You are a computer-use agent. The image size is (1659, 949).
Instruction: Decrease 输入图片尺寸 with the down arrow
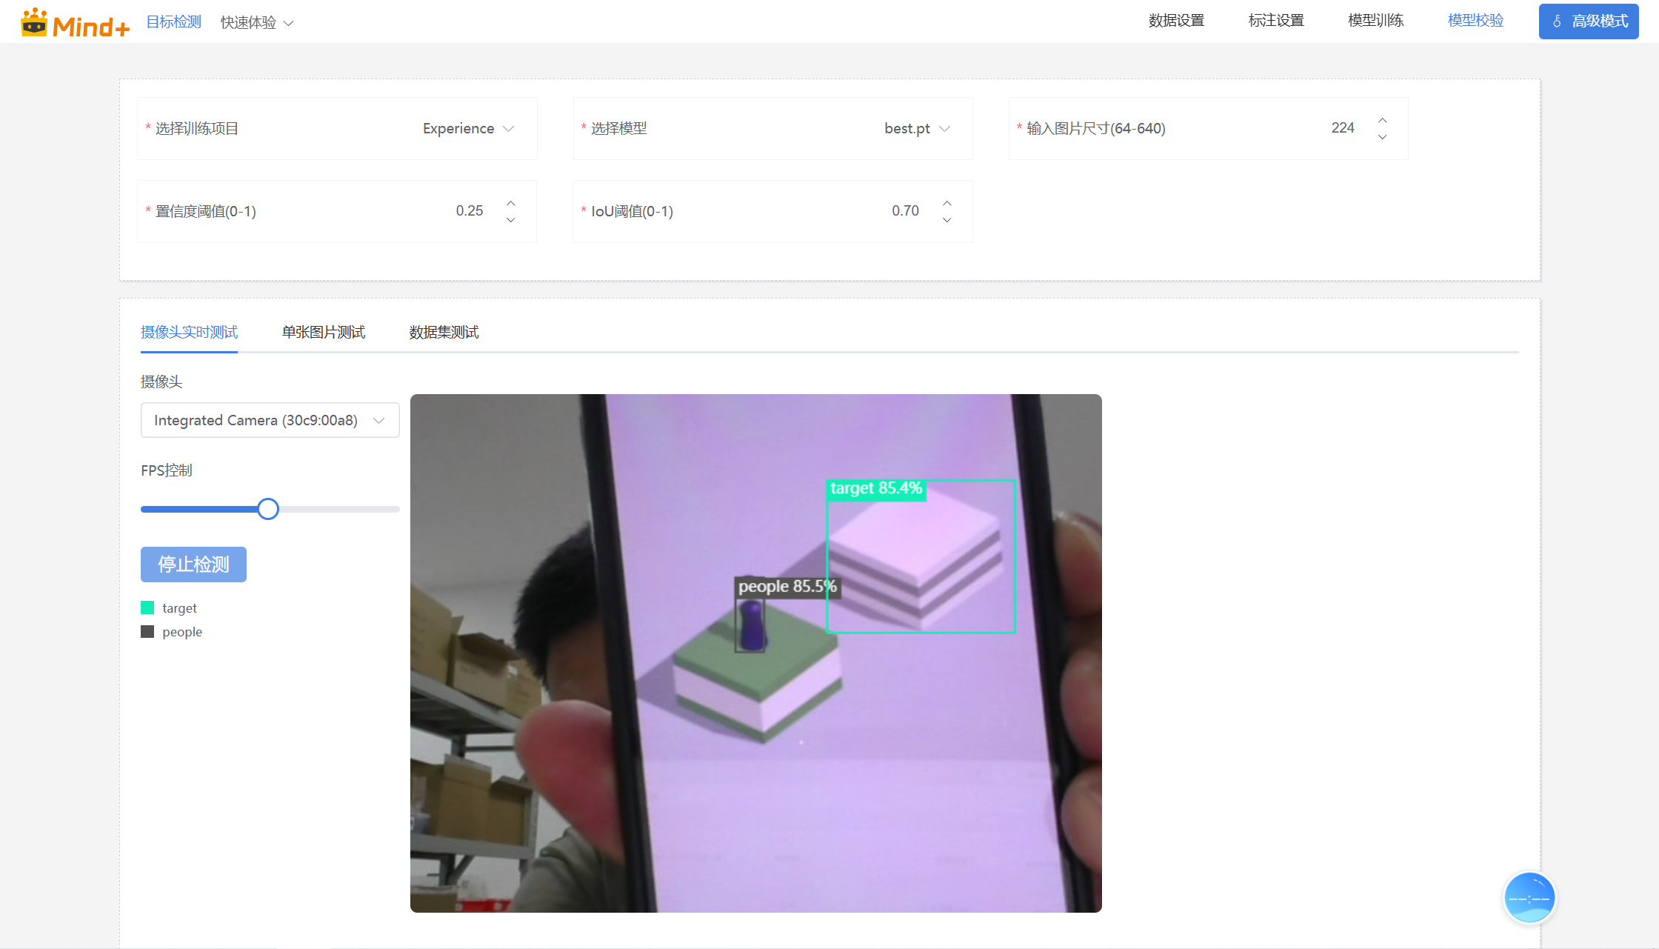pos(1382,137)
